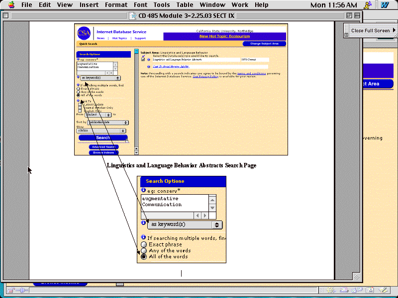Click the News link in CSA header

(100, 38)
